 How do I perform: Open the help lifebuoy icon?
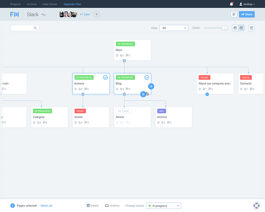coord(257,206)
